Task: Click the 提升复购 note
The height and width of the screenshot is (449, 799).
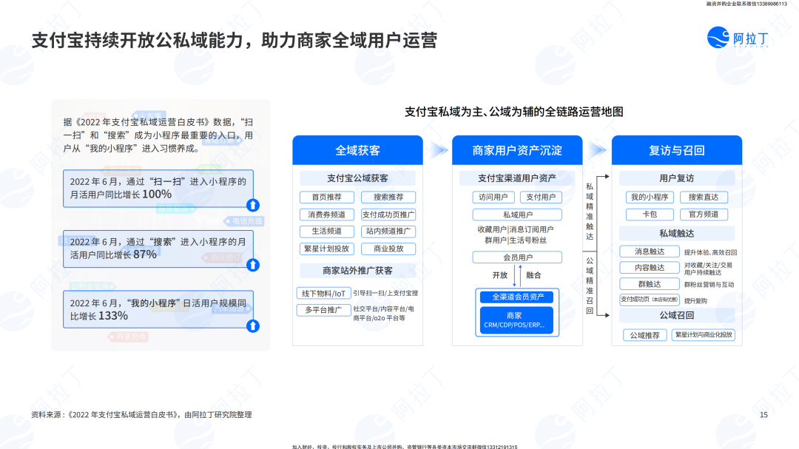Action: click(695, 301)
